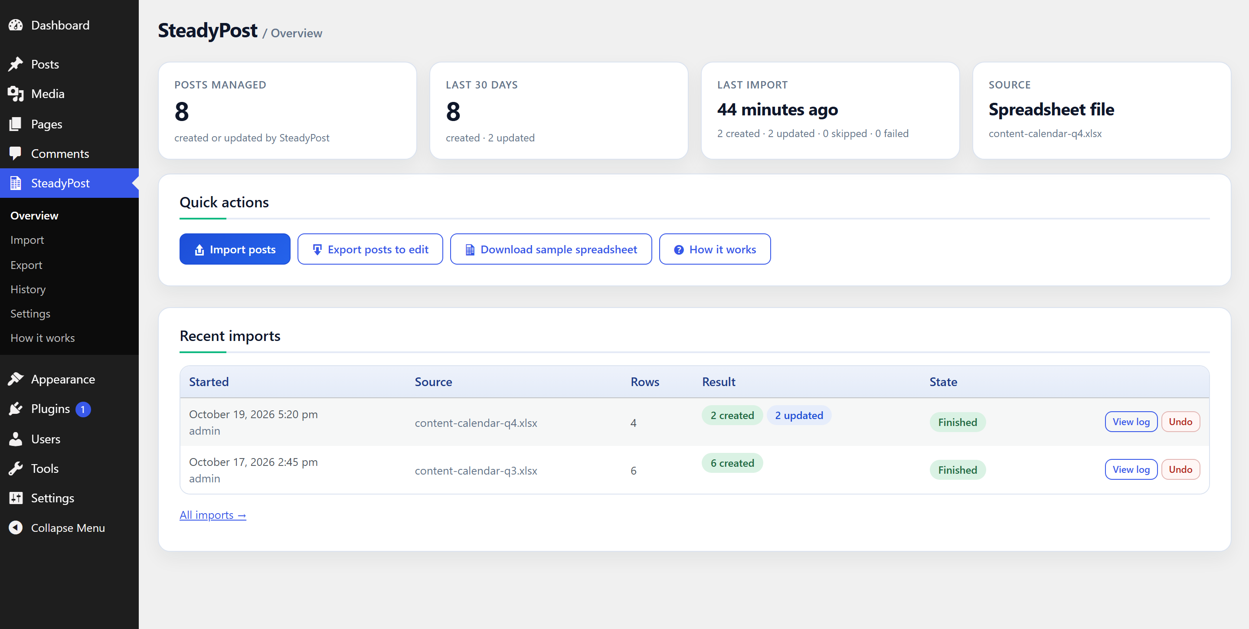Screen dimensions: 1249x629
Task: Undo the content-calendar-q3.xlsx import
Action: coord(1180,469)
